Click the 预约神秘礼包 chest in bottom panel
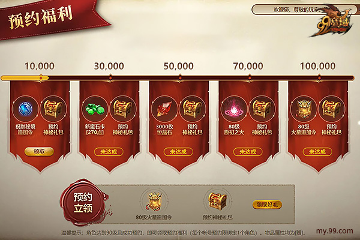The image size is (360, 240). (217, 201)
